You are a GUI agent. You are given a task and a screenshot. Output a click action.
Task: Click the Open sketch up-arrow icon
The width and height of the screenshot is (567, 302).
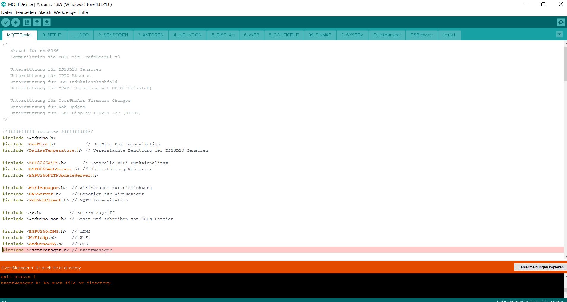point(37,22)
